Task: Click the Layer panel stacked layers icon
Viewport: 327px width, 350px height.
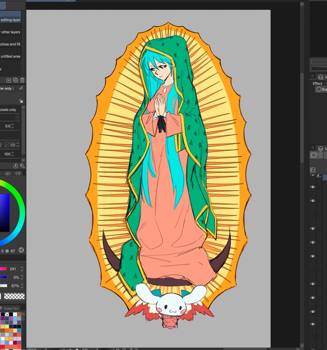Action: point(321,148)
